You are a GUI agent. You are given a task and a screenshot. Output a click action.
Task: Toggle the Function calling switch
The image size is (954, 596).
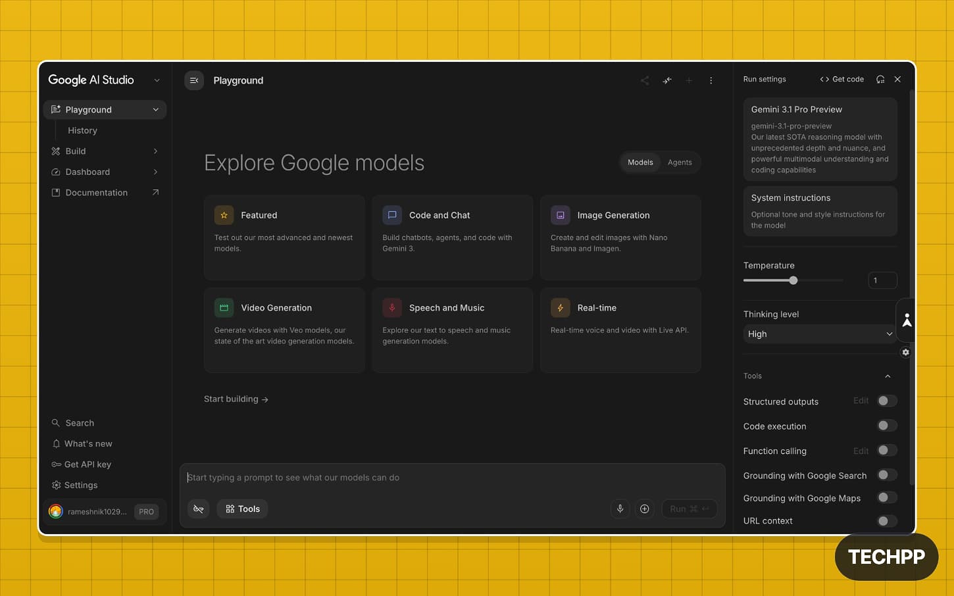(887, 451)
